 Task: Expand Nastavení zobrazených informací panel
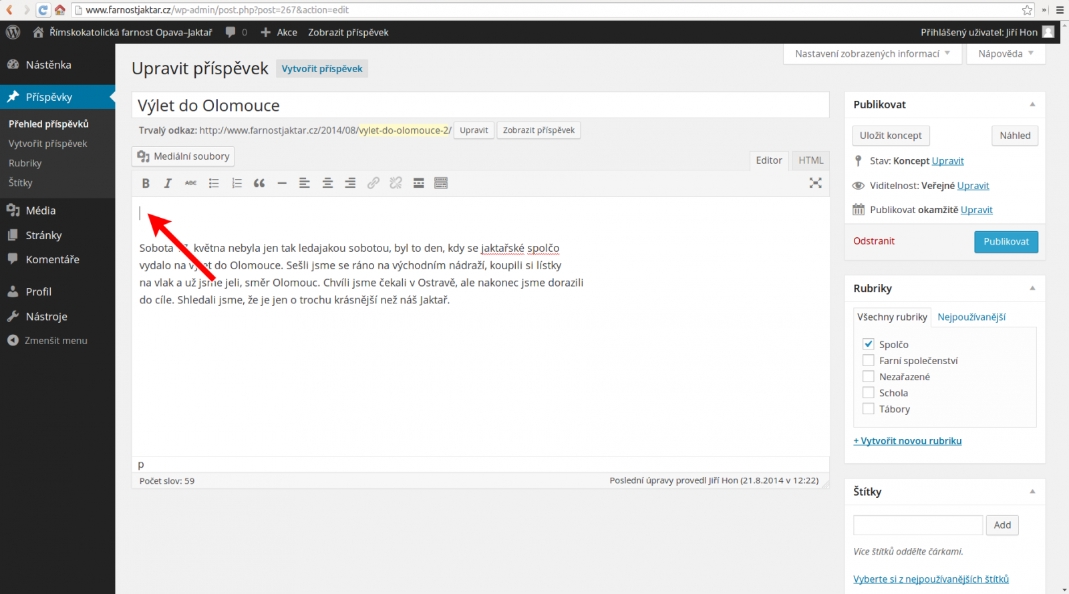873,54
